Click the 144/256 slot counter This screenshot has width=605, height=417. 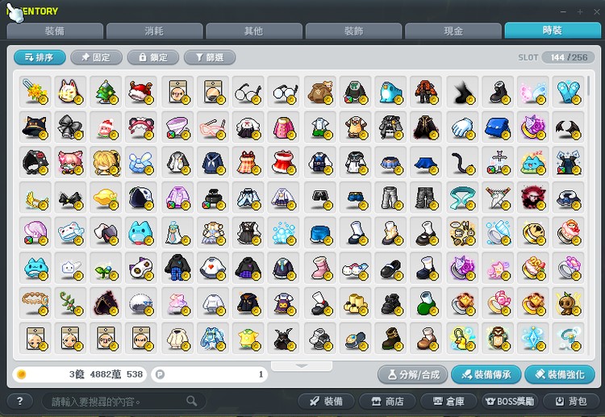[569, 57]
